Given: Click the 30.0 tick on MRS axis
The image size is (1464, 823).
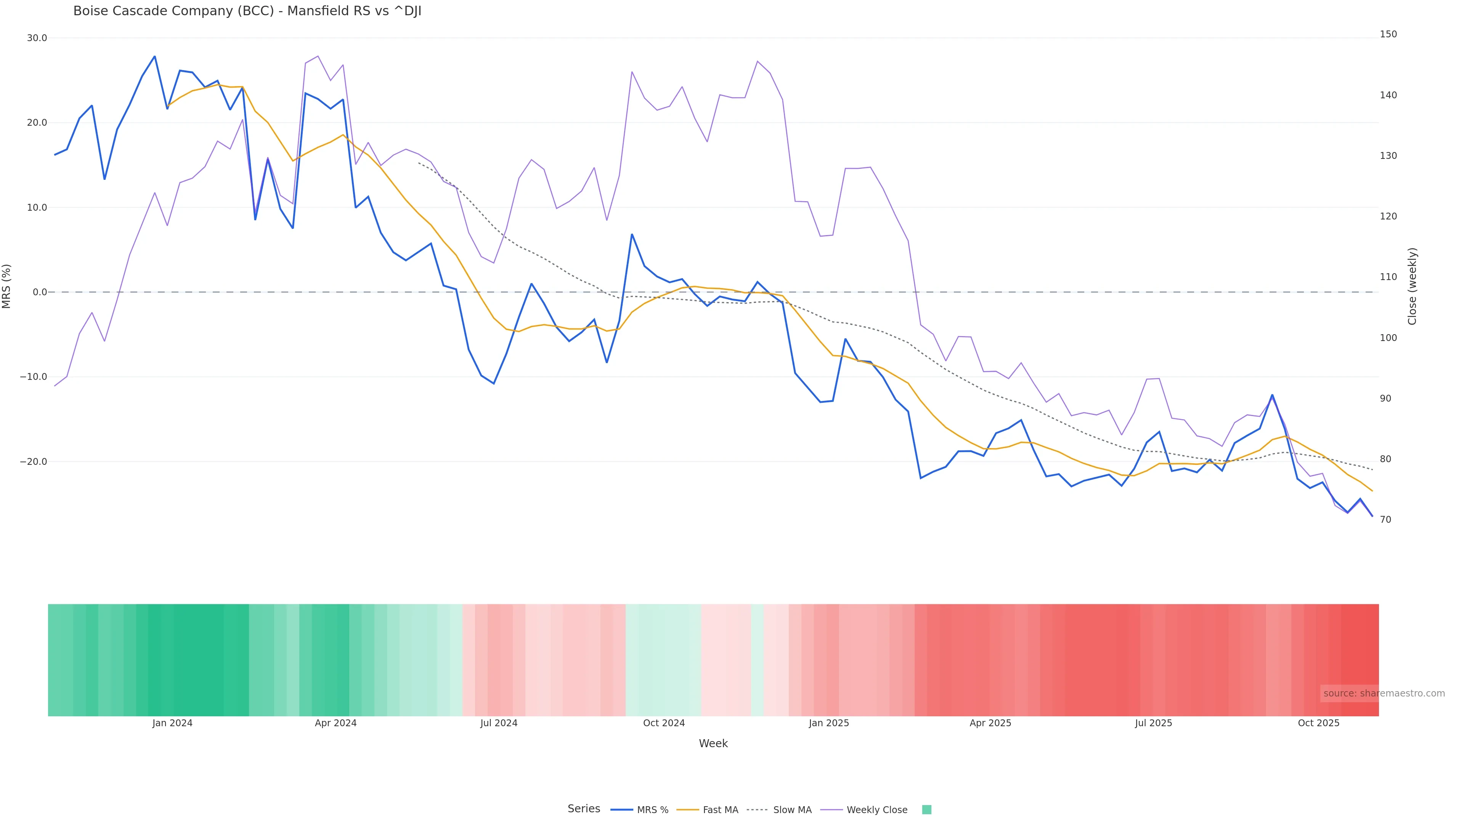Looking at the screenshot, I should pos(37,38).
